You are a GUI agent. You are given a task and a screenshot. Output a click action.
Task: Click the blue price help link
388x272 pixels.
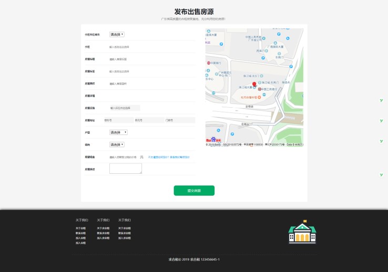tap(169, 157)
